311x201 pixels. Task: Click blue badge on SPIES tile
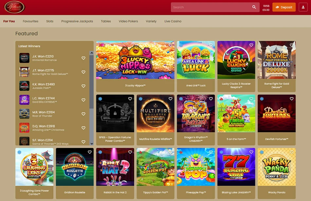[x=100, y=98]
